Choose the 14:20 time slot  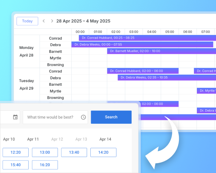pyautogui.click(x=103, y=152)
